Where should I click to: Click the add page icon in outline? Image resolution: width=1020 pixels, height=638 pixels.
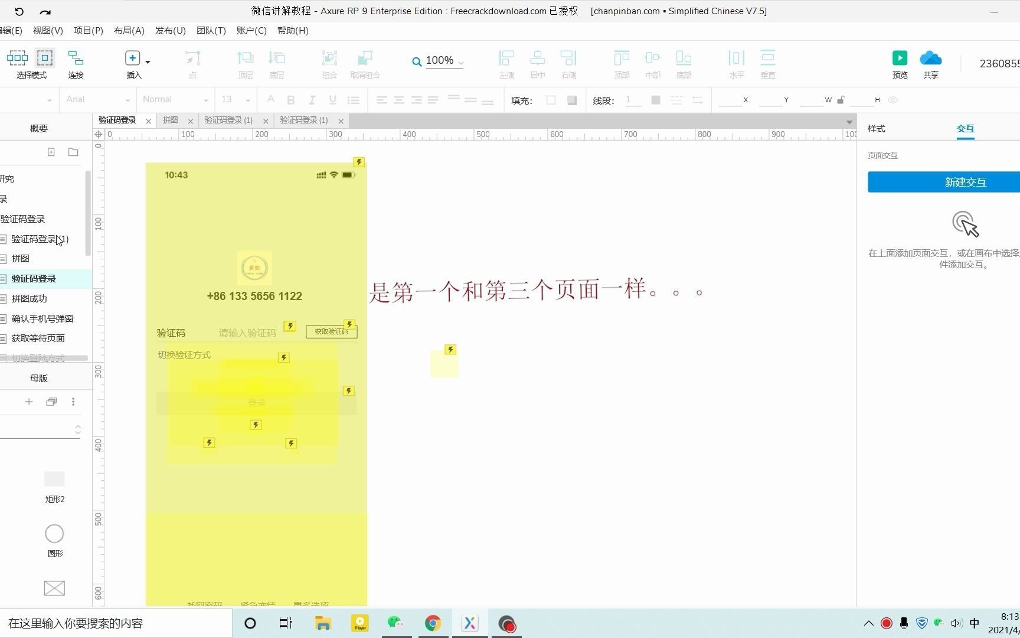(x=51, y=152)
